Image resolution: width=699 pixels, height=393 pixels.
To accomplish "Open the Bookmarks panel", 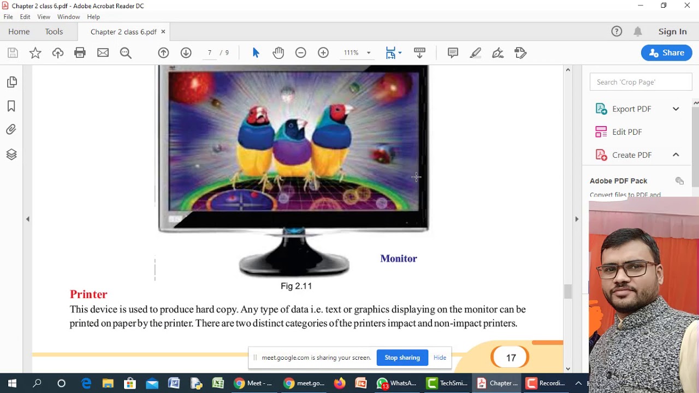I will tap(11, 106).
